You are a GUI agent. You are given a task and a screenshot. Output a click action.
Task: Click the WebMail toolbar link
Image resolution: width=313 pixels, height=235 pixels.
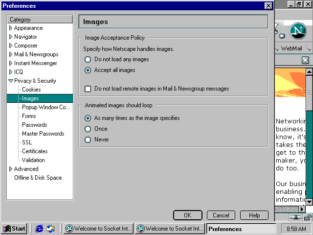click(x=291, y=48)
